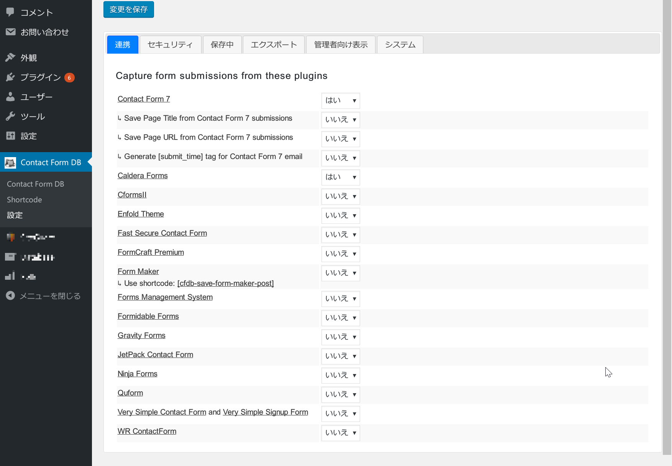The width and height of the screenshot is (672, 466).
Task: Open Form Maker dropdown
Action: 341,273
